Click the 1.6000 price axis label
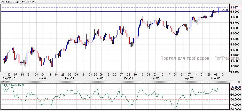The image size is (242, 111). click(x=235, y=61)
